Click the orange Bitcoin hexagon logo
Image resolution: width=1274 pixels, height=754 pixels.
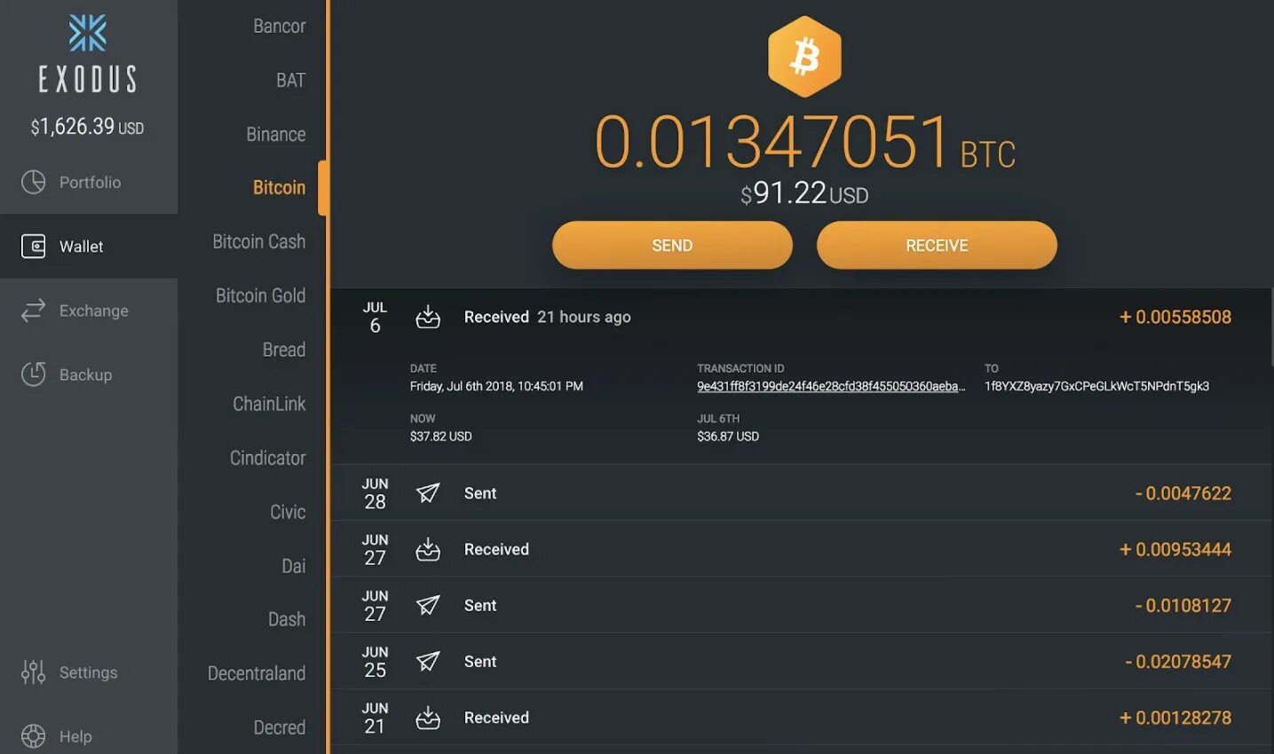click(x=804, y=57)
